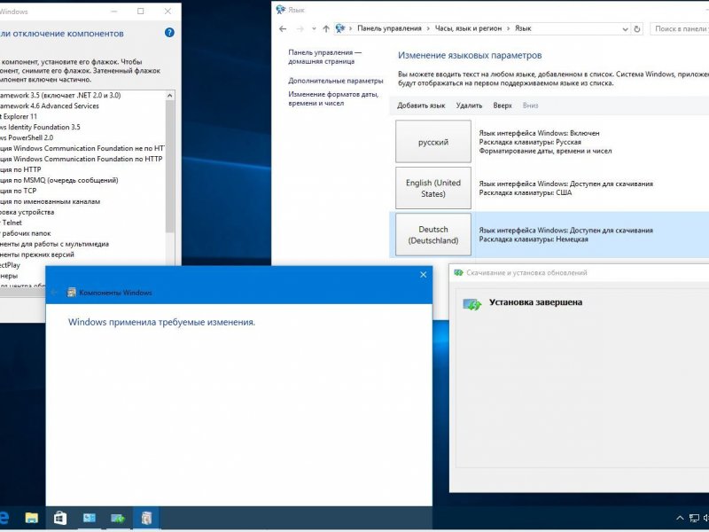The height and width of the screenshot is (532, 709).
Task: Open File Explorer from the taskbar
Action: point(31,518)
